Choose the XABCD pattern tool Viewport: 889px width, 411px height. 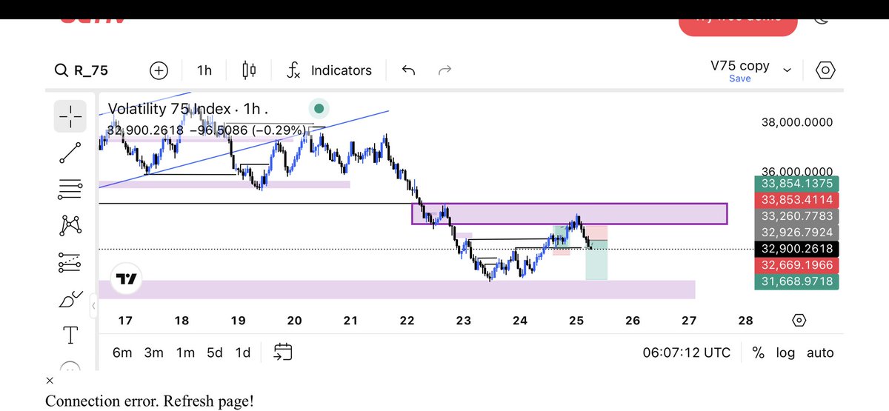(70, 225)
